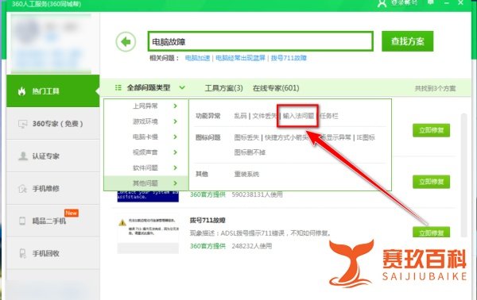Choose 图标删不掉 under 图标问题

click(250, 152)
